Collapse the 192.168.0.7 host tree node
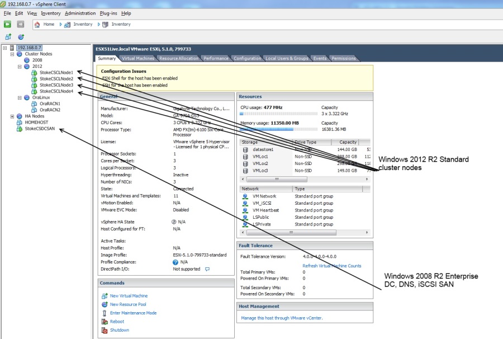This screenshot has height=339, width=503. pos(5,48)
